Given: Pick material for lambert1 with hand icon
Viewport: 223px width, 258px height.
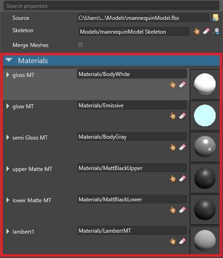Looking at the screenshot, I should 173,241.
